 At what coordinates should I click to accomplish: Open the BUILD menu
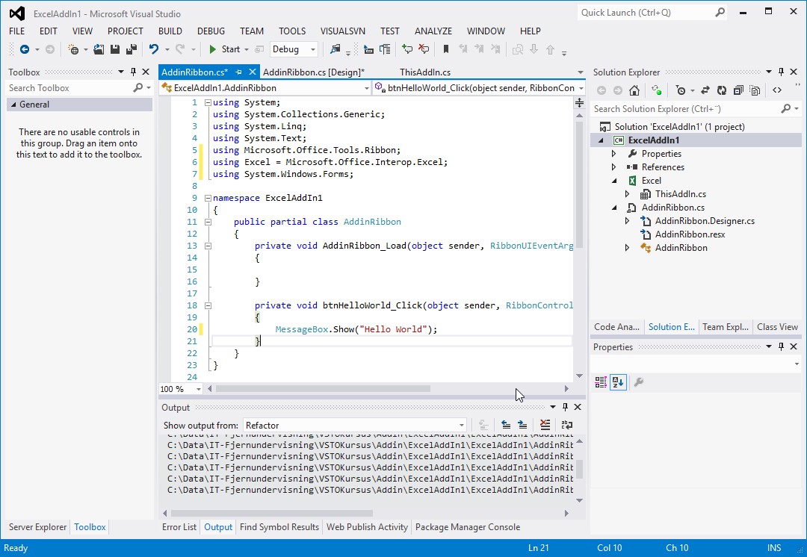click(x=170, y=31)
